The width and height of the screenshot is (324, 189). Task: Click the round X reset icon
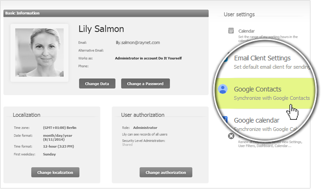231,136
